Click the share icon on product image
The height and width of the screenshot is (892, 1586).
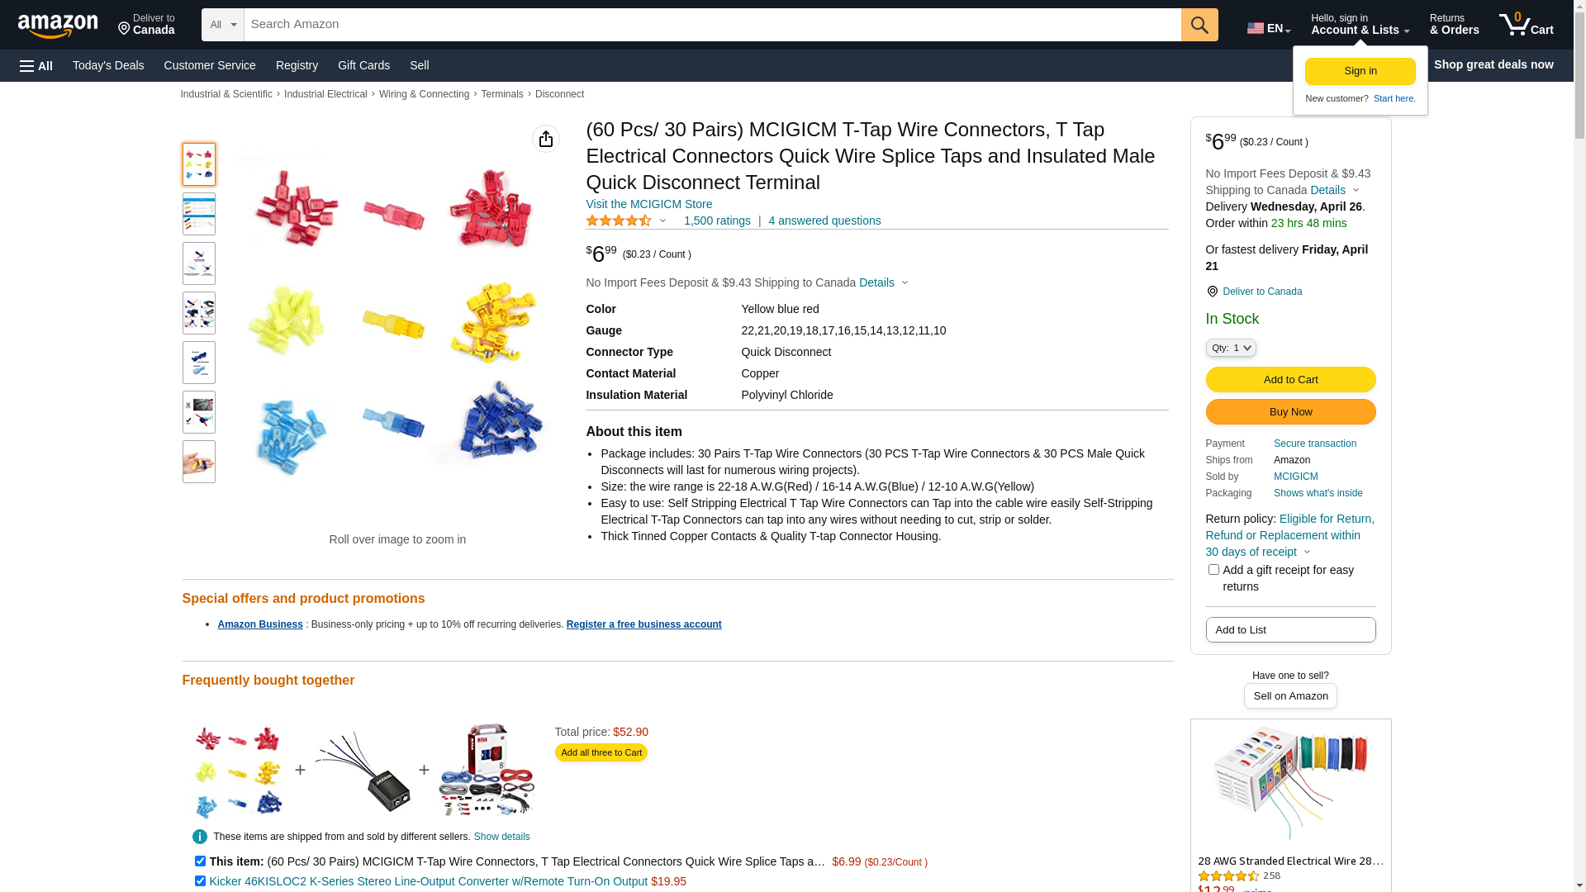[546, 139]
